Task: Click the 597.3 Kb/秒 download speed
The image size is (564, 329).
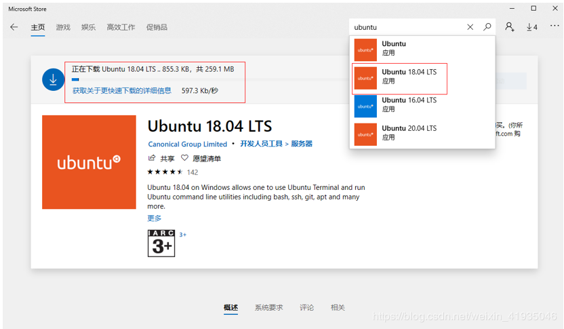Action: point(199,91)
